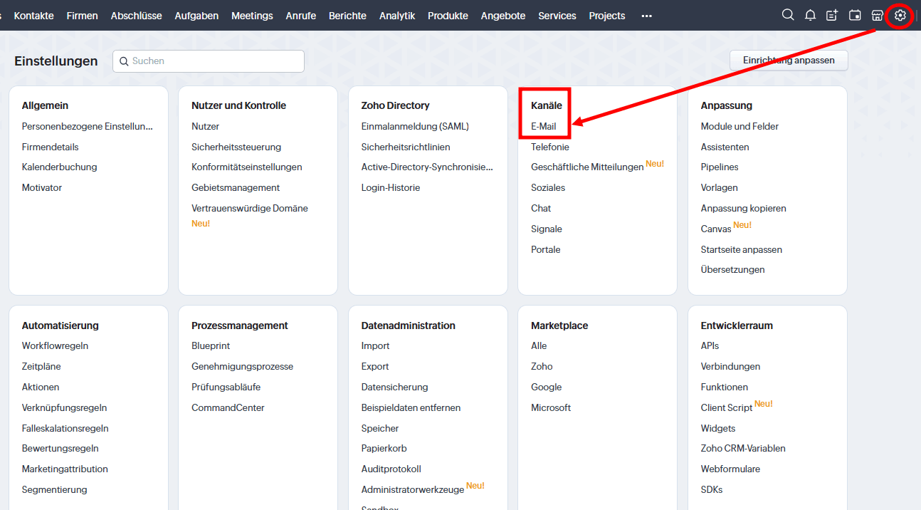Viewport: 921px width, 510px height.
Task: Open Module und Felder settings
Action: (740, 126)
